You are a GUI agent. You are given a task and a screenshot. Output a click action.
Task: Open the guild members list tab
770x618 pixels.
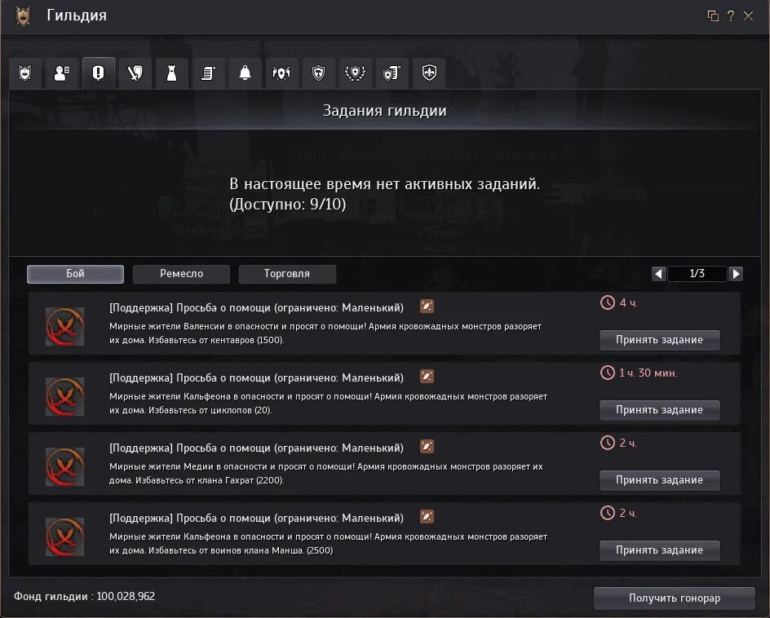pos(62,73)
